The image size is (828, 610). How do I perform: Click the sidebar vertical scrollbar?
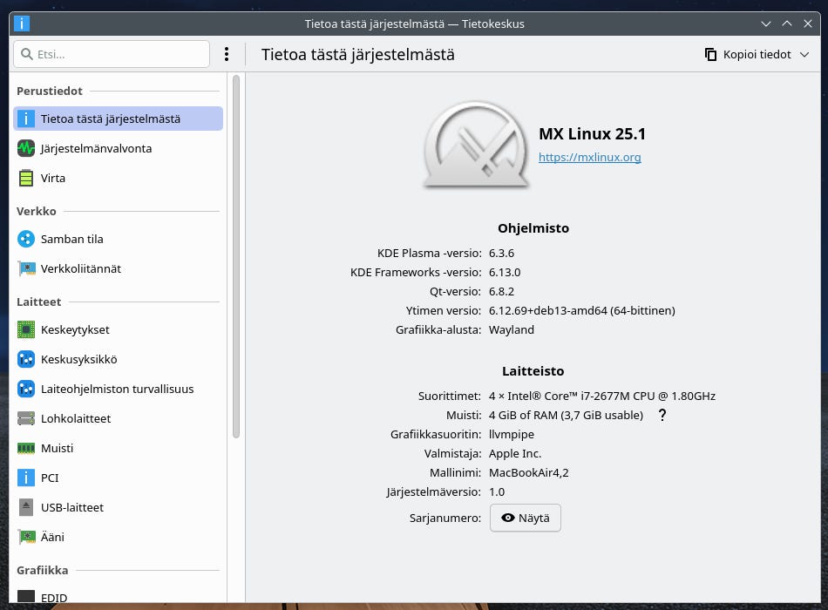click(x=235, y=257)
